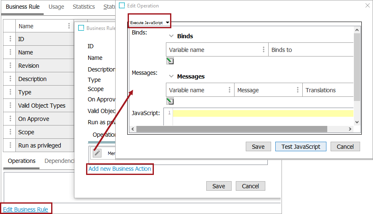Switch to the Usage tab
373x214 pixels.
point(56,7)
